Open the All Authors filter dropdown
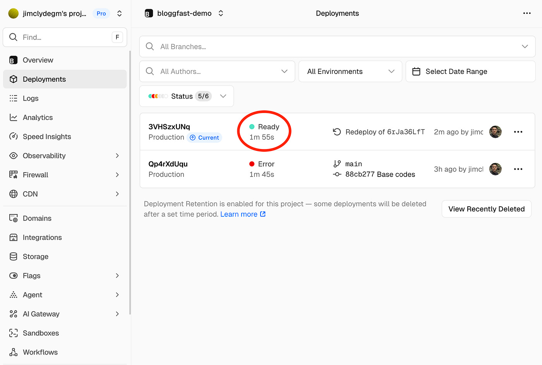The image size is (542, 365). (217, 71)
